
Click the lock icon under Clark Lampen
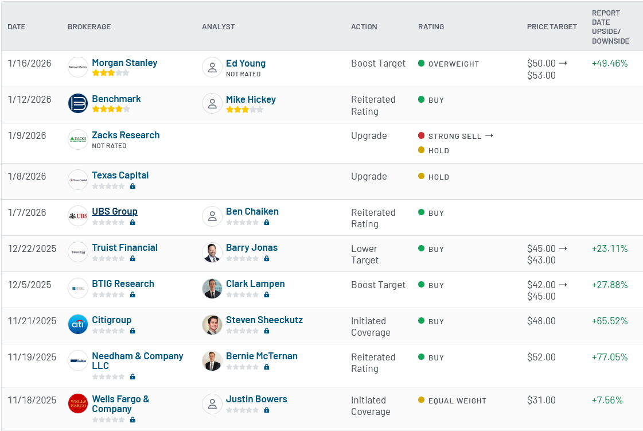tap(267, 295)
